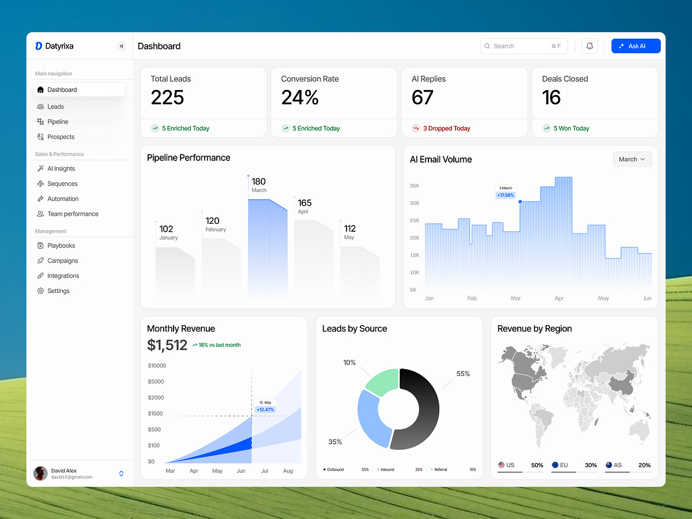Screen dimensions: 692x519
Task: Select the February bar showing 120
Action: (x=221, y=268)
